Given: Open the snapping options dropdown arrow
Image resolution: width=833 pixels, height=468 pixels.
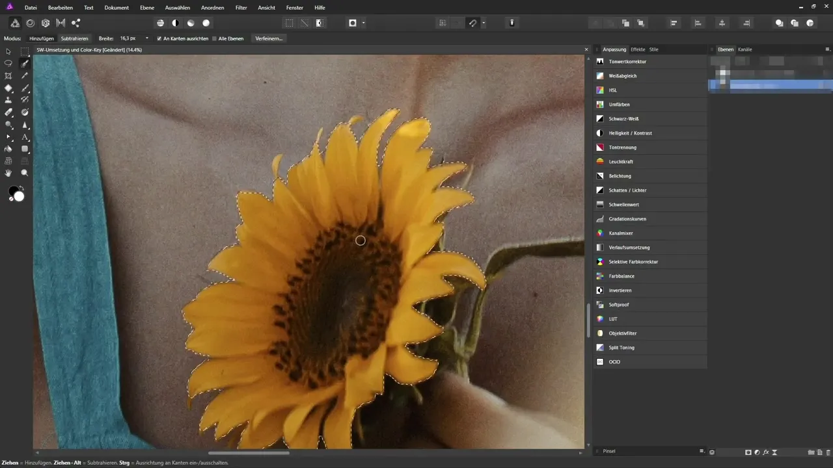Looking at the screenshot, I should coord(484,23).
